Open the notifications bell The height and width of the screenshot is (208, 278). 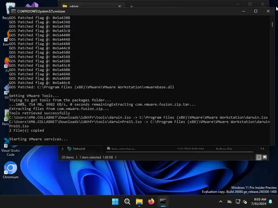(x=271, y=201)
